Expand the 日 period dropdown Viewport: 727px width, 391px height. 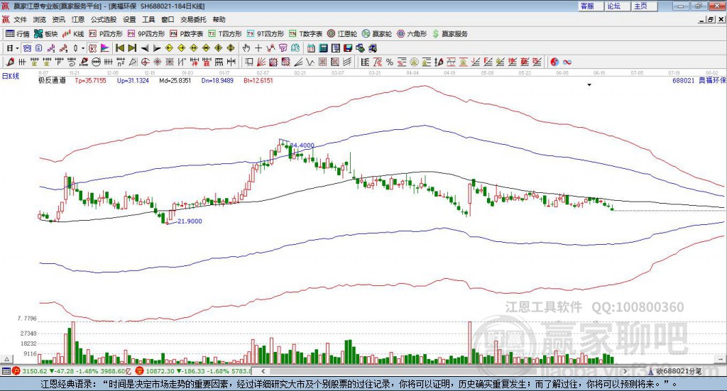pyautogui.click(x=17, y=48)
